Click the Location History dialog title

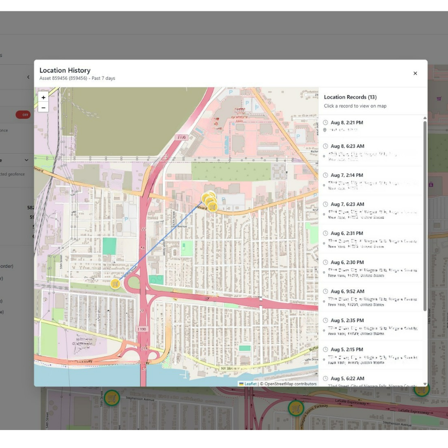click(x=65, y=70)
